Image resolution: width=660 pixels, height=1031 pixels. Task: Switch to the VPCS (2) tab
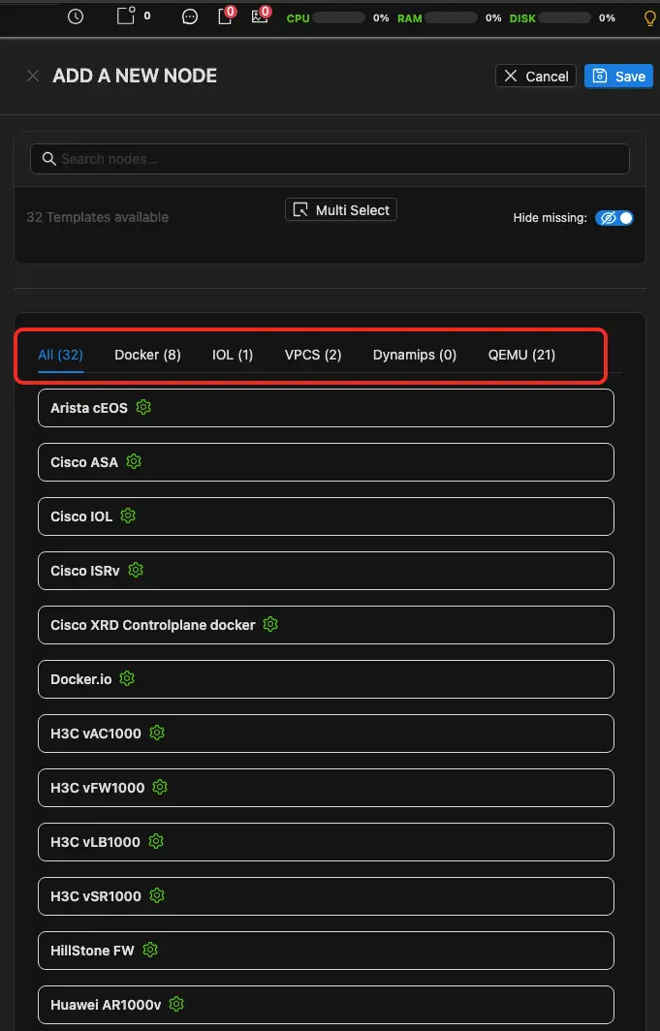[313, 355]
